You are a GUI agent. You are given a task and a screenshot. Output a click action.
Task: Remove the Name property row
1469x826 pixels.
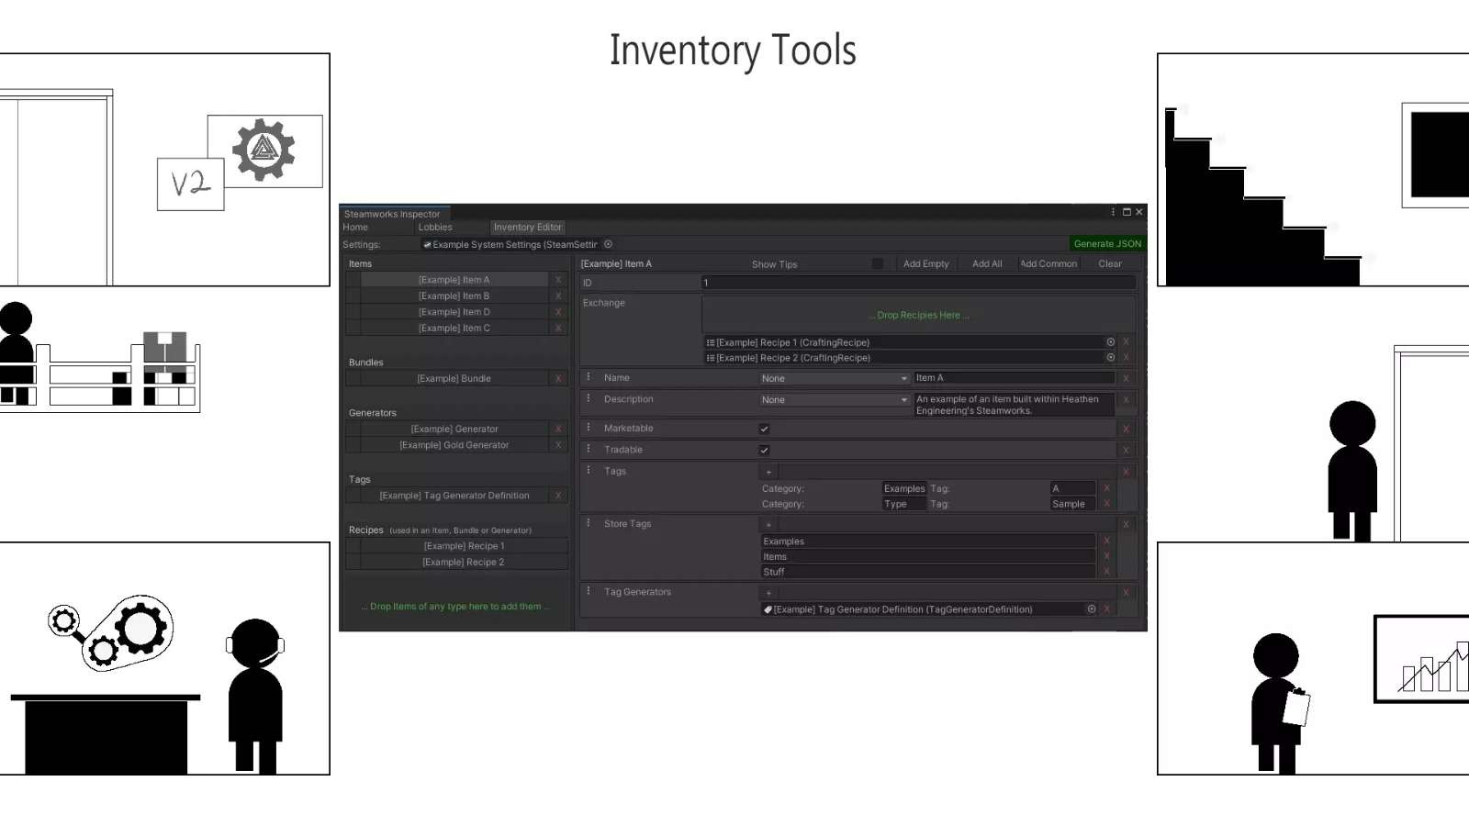(1127, 378)
